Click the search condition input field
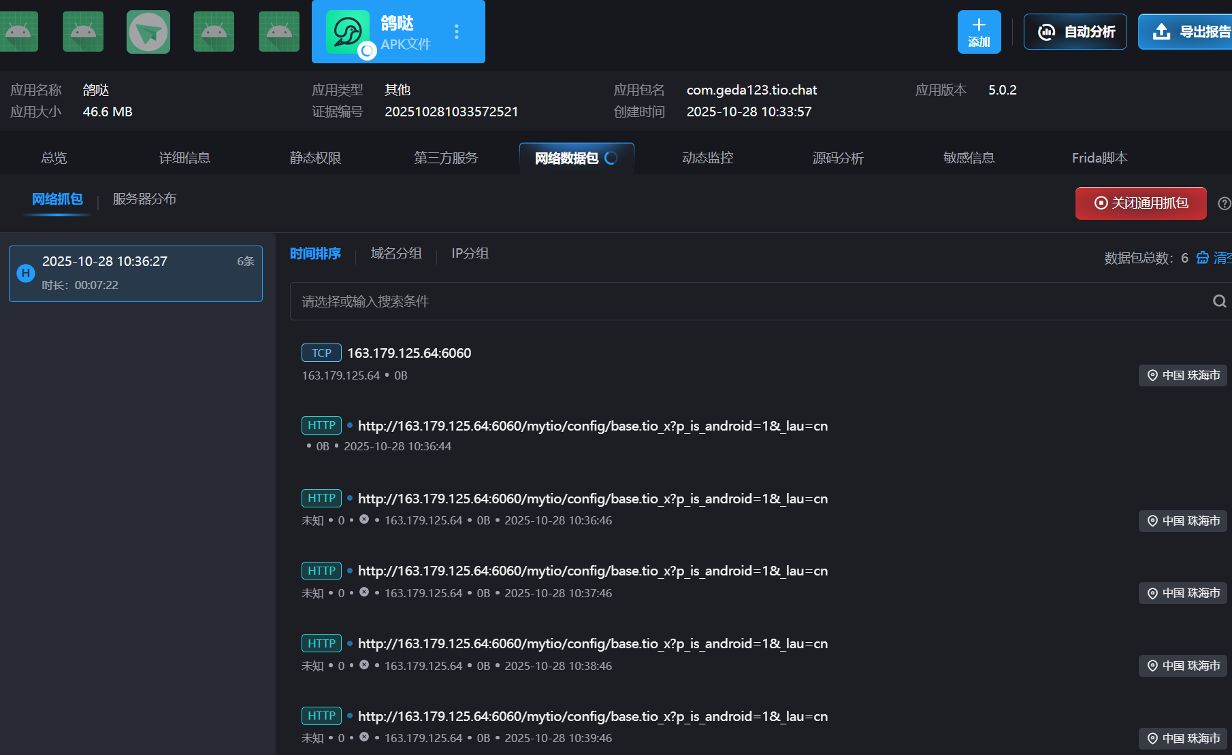Viewport: 1232px width, 755px height. click(x=749, y=301)
